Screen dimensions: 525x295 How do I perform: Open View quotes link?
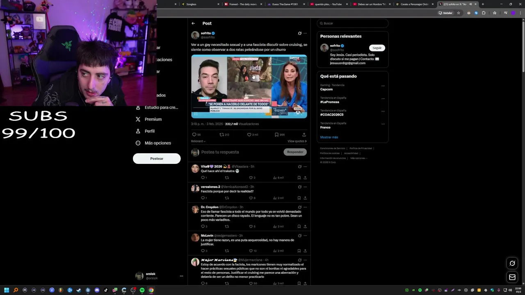pyautogui.click(x=297, y=141)
